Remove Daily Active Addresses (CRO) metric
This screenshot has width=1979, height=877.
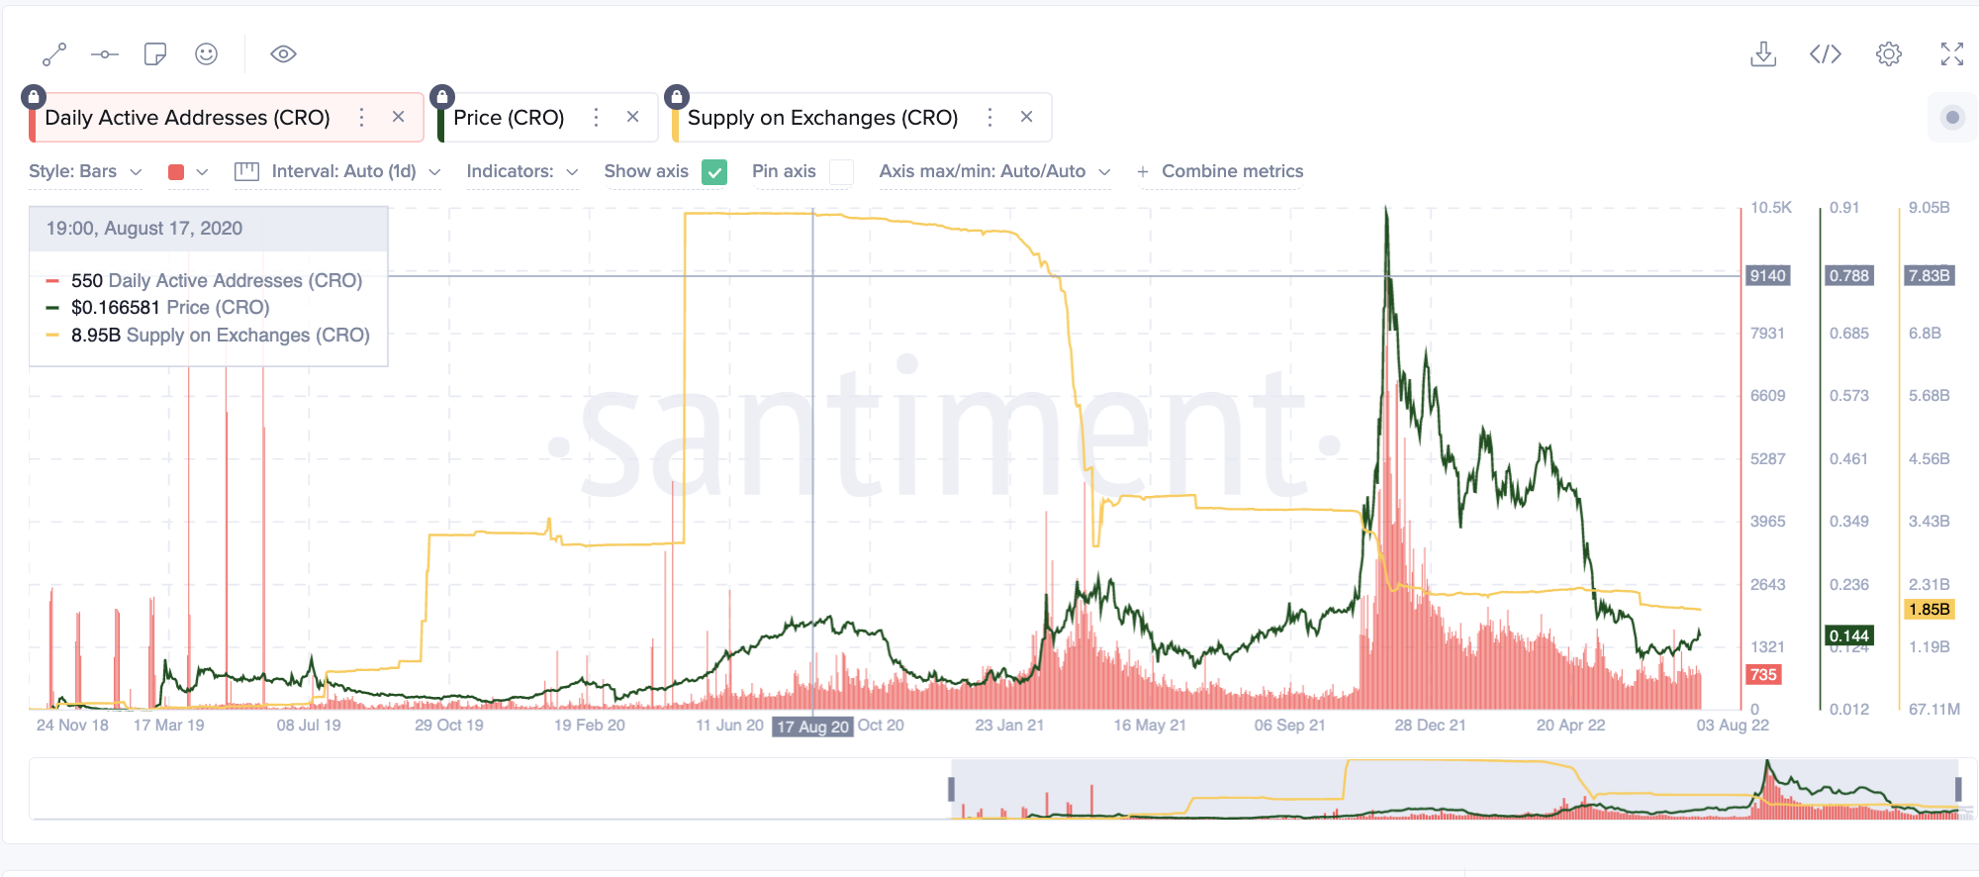tap(398, 117)
